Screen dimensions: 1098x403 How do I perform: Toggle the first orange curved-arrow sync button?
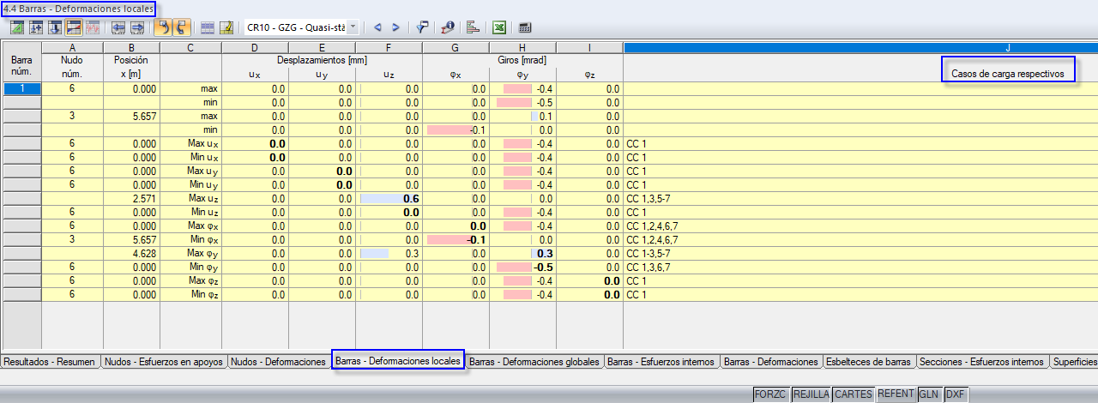point(164,27)
